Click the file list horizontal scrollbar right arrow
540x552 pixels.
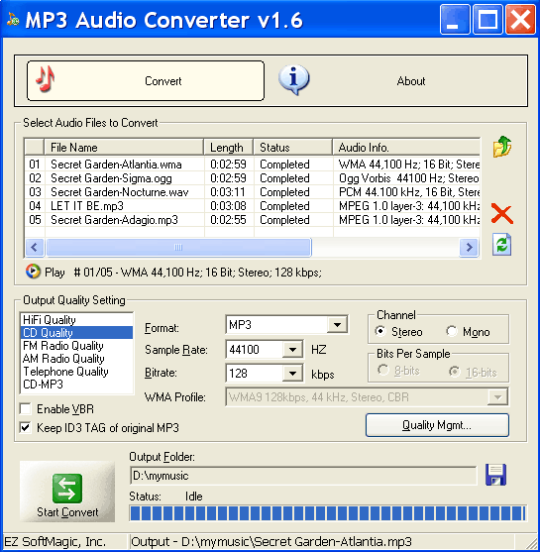(x=469, y=248)
